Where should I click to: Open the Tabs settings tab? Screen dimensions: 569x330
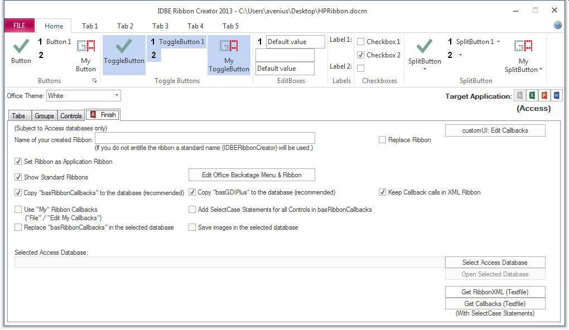(18, 116)
